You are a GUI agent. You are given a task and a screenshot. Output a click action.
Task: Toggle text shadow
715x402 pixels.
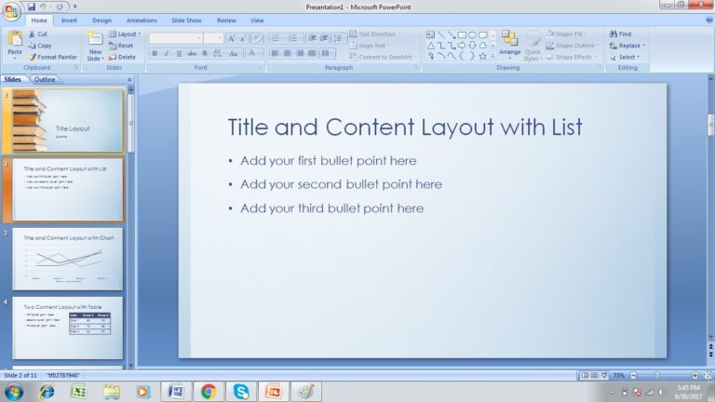tap(205, 53)
